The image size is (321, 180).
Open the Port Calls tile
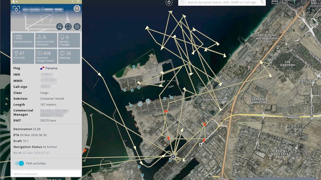tap(23, 56)
